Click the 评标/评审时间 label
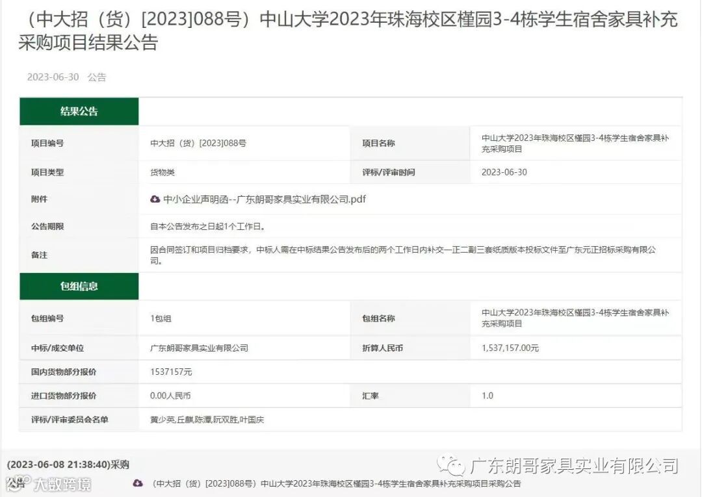The height and width of the screenshot is (497, 702). point(389,172)
